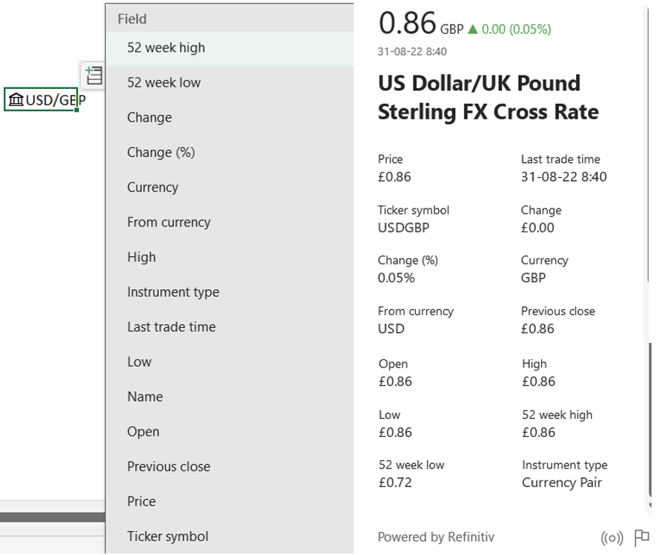This screenshot has width=662, height=555.
Task: Choose Last trade time field
Action: 171,327
